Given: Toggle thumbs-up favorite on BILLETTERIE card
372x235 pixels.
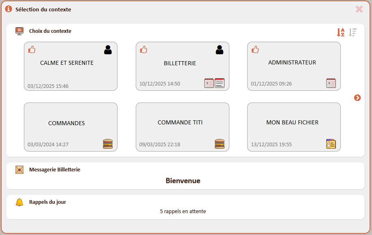Looking at the screenshot, I should coord(143,50).
